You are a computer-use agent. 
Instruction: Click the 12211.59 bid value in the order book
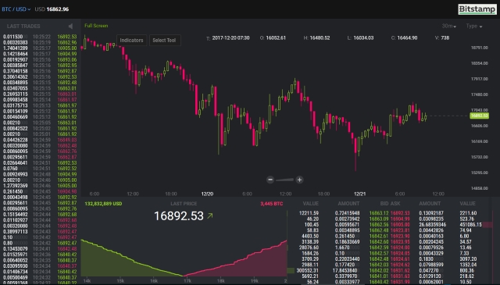point(309,213)
